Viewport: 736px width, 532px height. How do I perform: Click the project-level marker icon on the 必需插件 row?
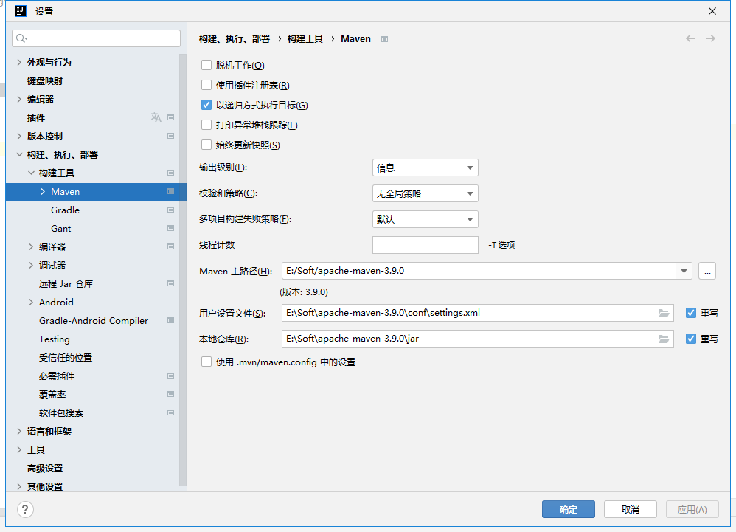coord(171,376)
